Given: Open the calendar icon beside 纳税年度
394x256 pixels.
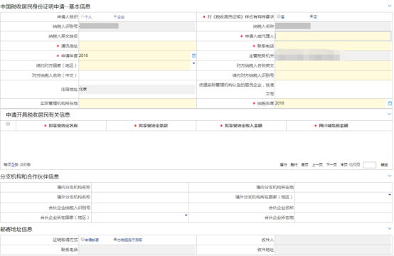Looking at the screenshot, I should tap(390, 103).
